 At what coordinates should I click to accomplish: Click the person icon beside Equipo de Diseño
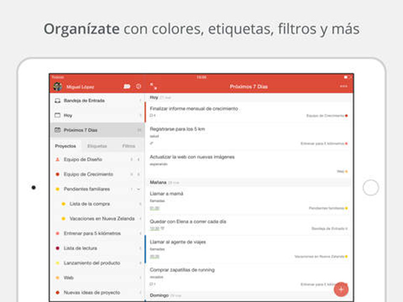(57, 160)
